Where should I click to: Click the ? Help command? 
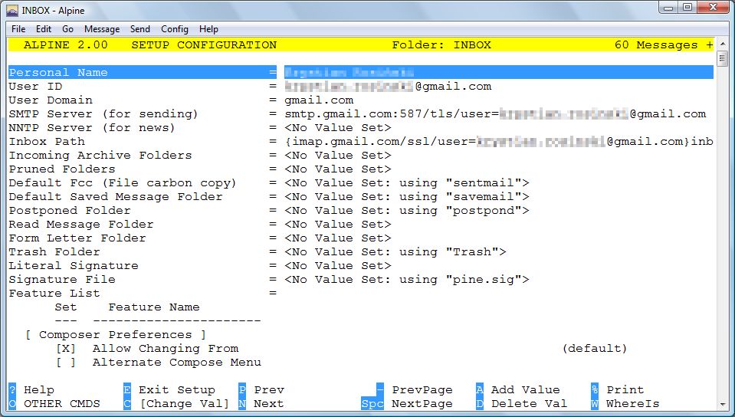pos(31,390)
